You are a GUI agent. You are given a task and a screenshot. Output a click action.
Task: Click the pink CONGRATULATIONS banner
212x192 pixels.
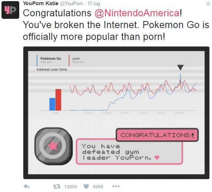(157, 135)
